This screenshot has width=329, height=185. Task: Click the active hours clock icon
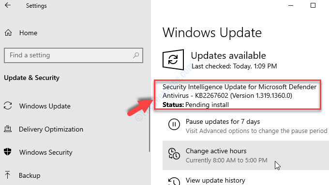[174, 154]
